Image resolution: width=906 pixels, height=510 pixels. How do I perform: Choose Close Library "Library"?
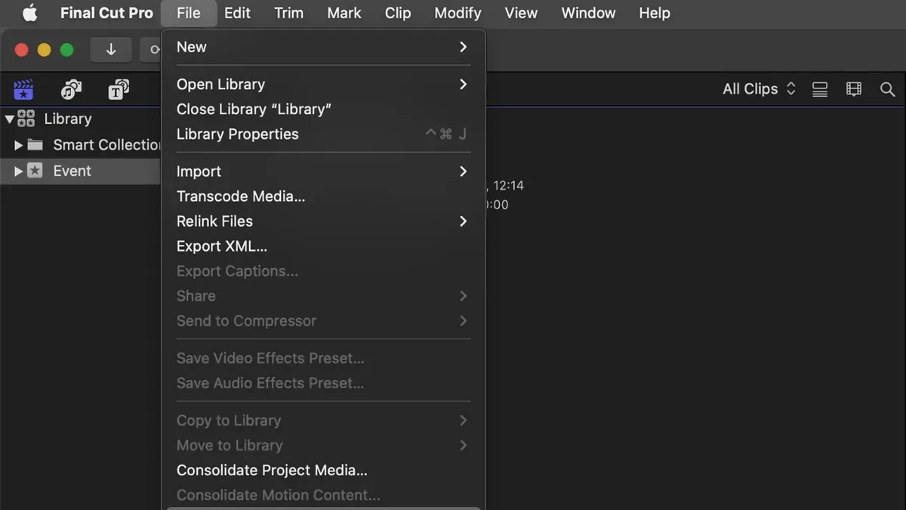(x=323, y=109)
